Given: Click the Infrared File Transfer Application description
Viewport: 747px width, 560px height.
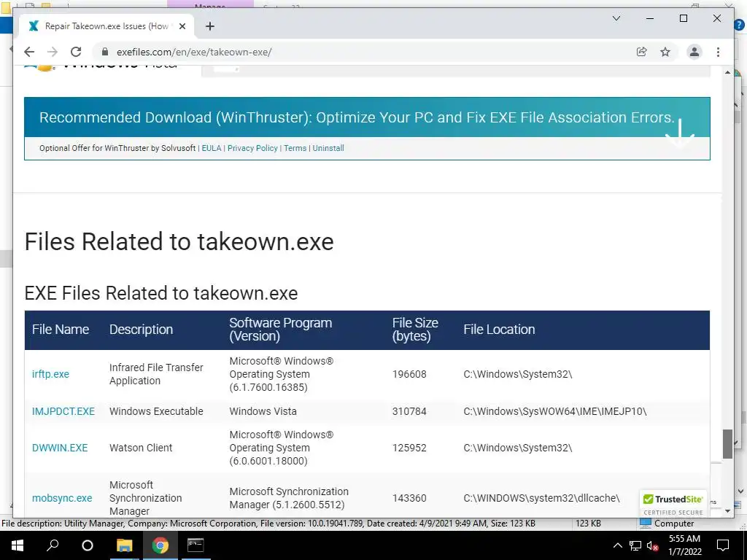Looking at the screenshot, I should [156, 374].
